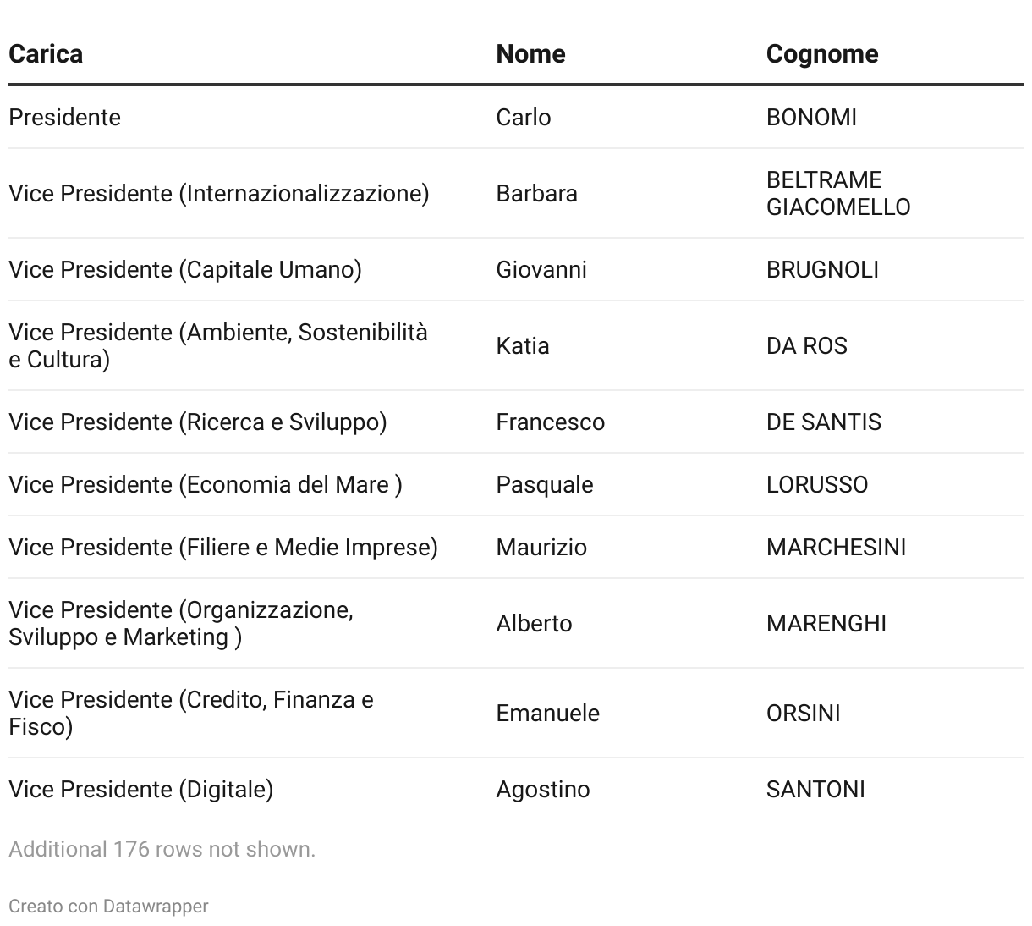Click the name Maurizio
Screen dimensions: 1032x926
(541, 547)
